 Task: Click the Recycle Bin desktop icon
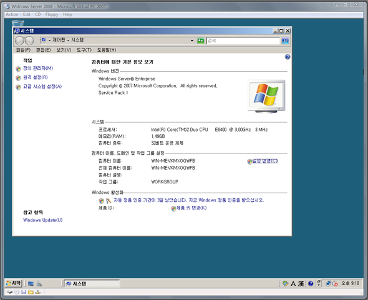[18, 23]
